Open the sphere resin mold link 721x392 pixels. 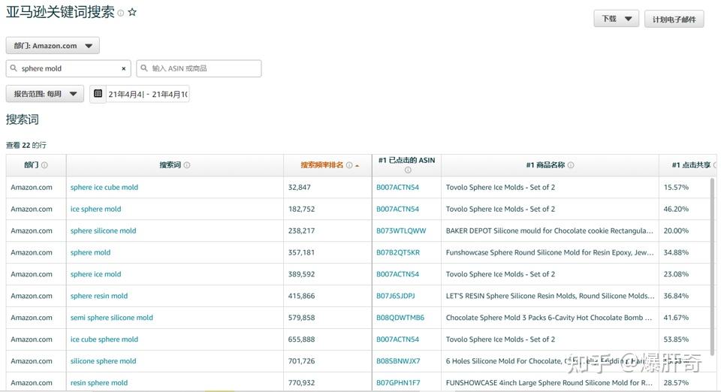click(99, 296)
